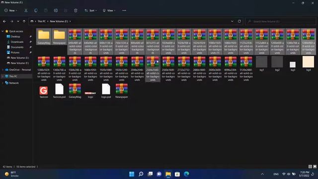Open the address bar history dropdown

point(232,21)
